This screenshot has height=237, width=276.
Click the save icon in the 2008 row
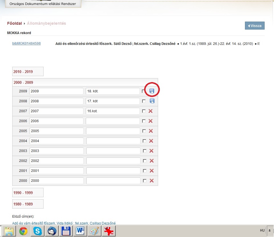(x=152, y=101)
